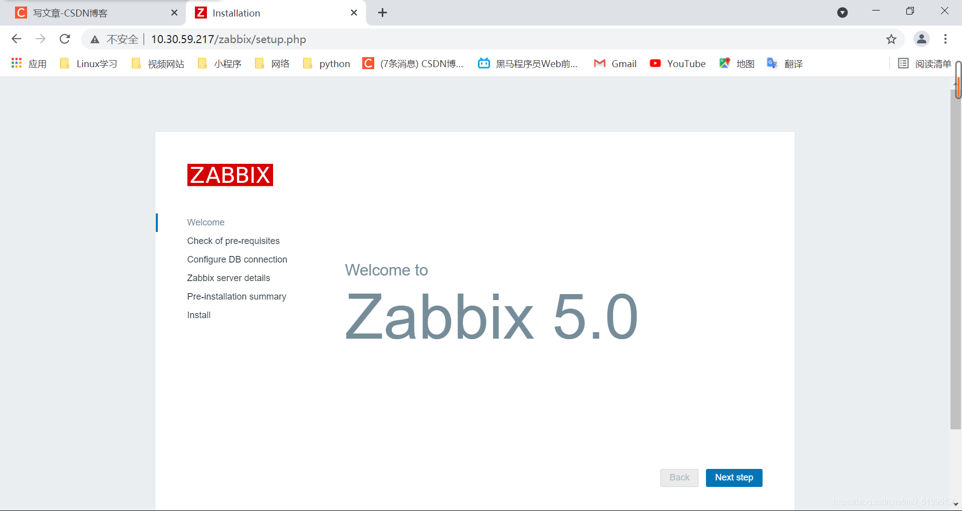Close the 写文章-CSDN博客 tab
The image size is (962, 511).
click(x=174, y=13)
